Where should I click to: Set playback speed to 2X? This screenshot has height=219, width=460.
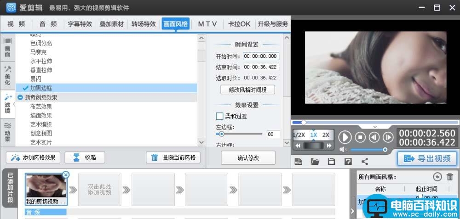(326, 135)
